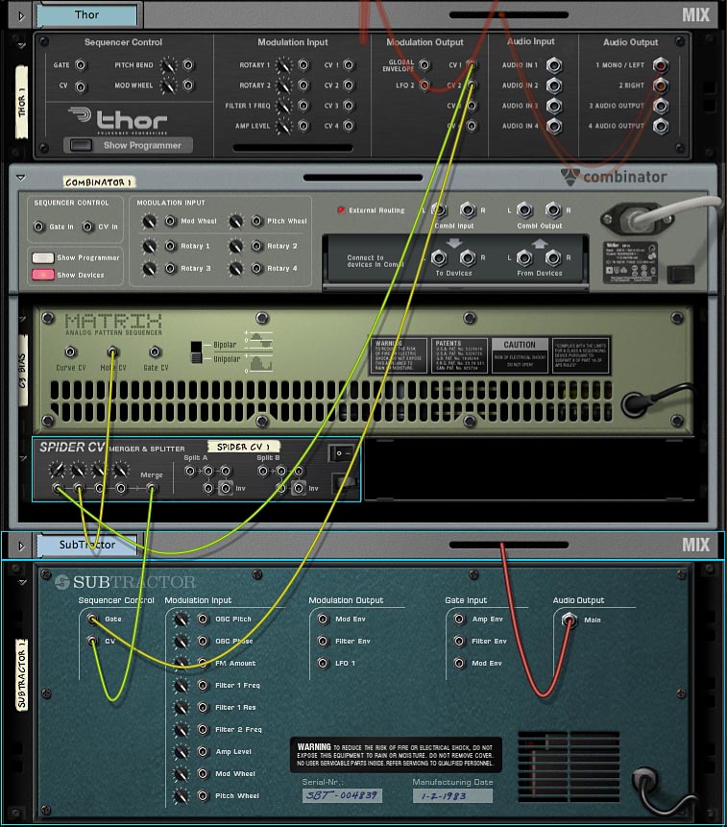Click the Matrix Curve CV jack
Image resolution: width=727 pixels, height=827 pixels.
coord(70,352)
